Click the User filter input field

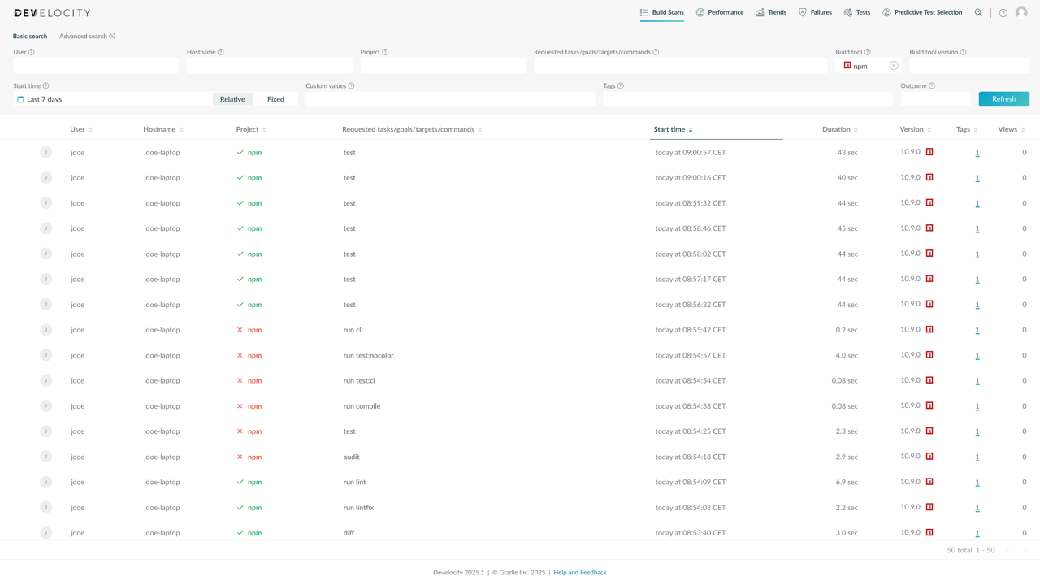95,65
